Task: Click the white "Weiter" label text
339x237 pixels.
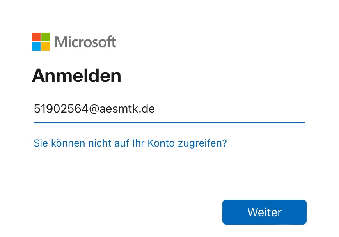Action: click(264, 212)
